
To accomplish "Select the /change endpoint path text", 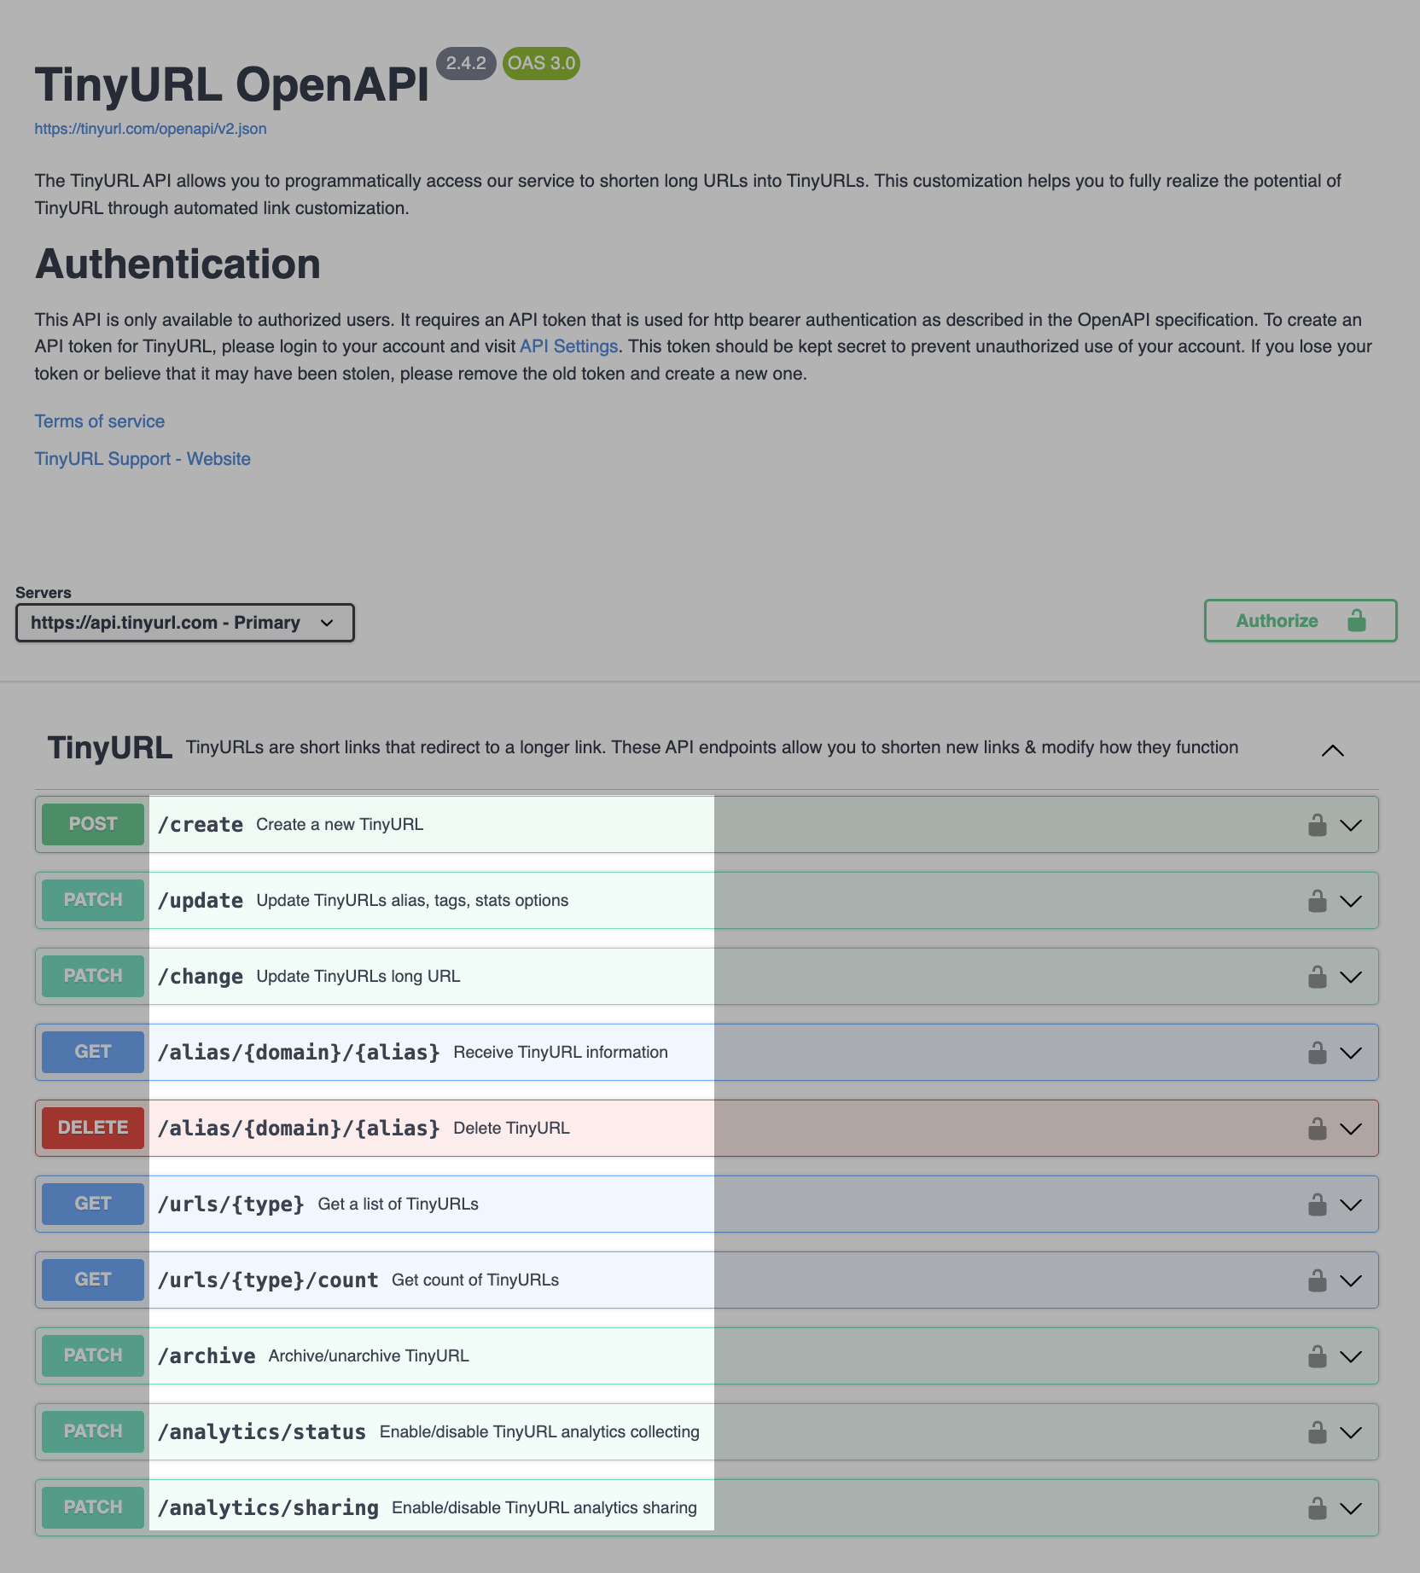I will point(201,977).
